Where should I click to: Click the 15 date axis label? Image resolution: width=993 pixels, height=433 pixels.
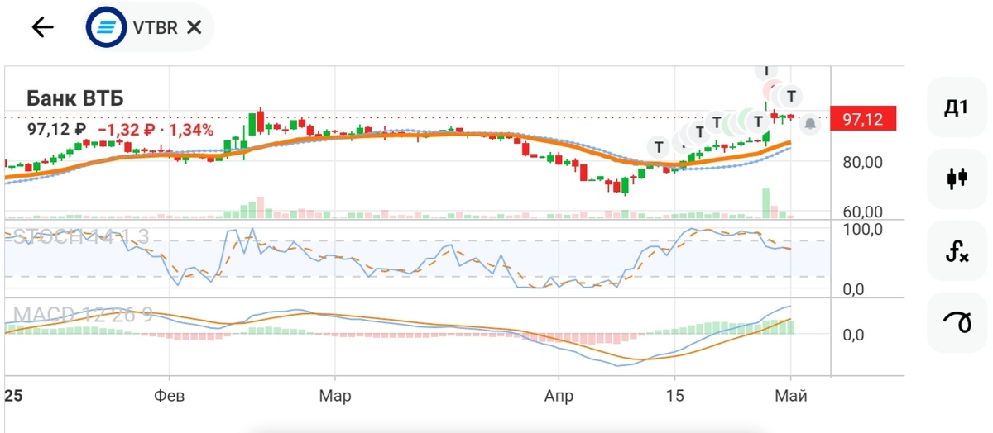[x=675, y=396]
